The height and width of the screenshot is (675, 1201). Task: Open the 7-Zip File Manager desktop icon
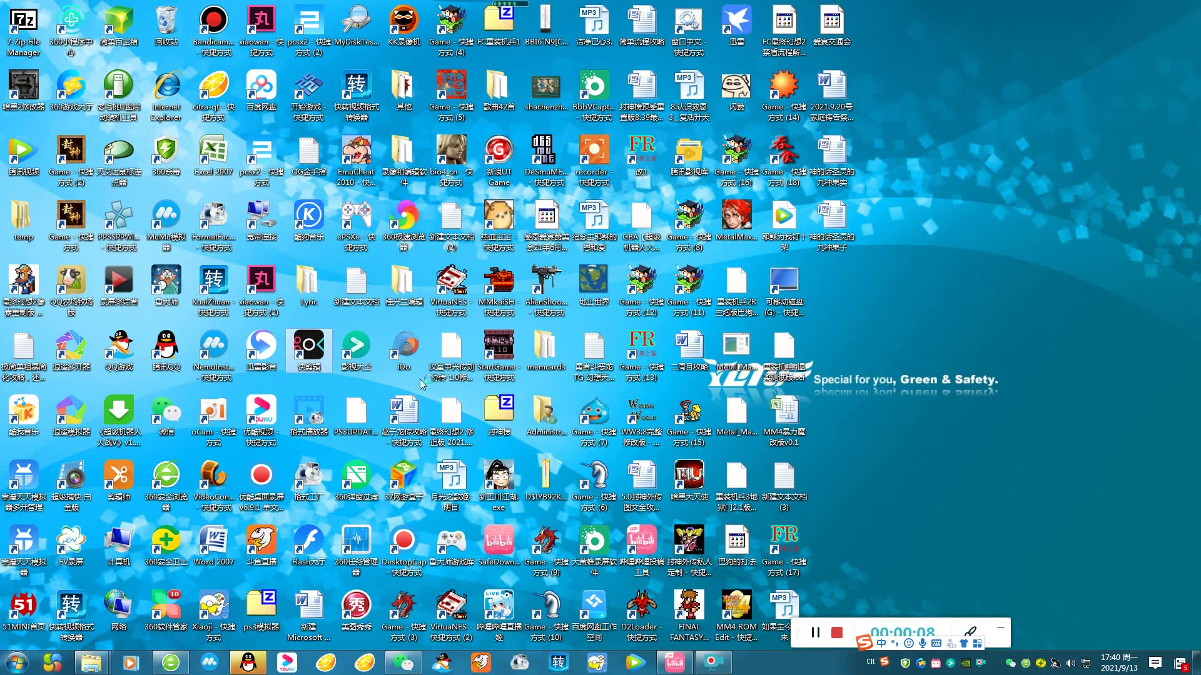click(x=23, y=31)
